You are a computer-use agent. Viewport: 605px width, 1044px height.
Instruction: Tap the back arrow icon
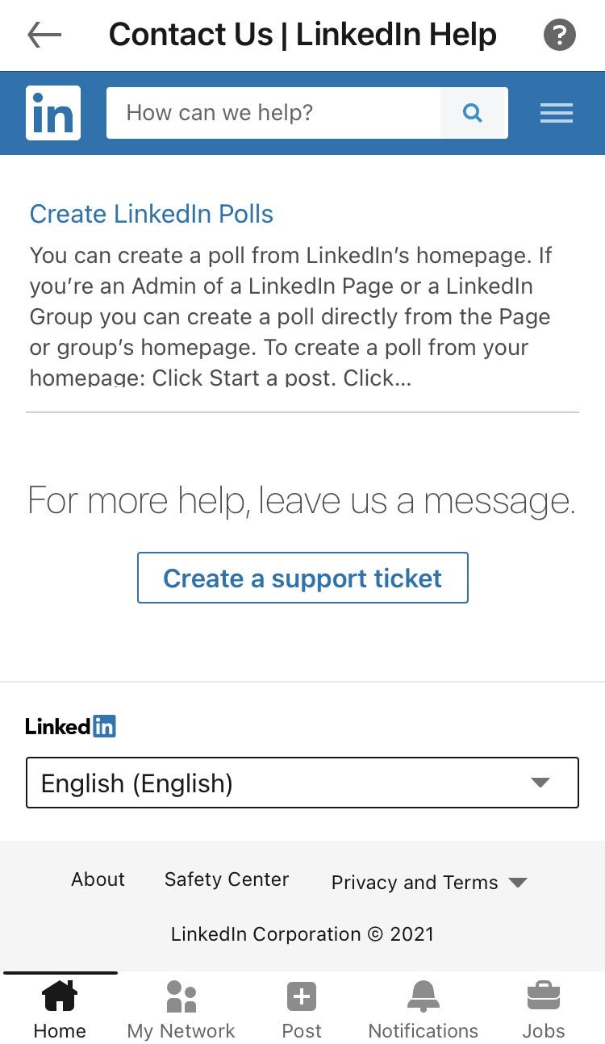point(44,35)
